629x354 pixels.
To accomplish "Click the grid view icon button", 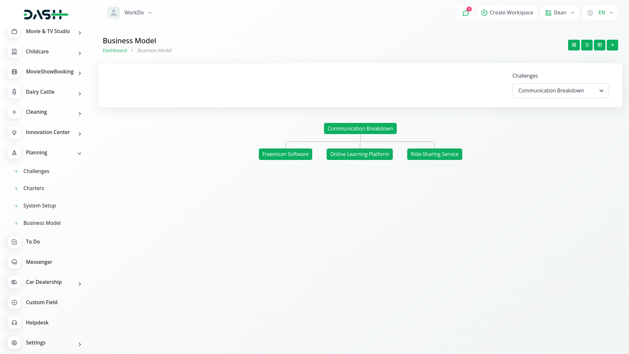I will (574, 45).
